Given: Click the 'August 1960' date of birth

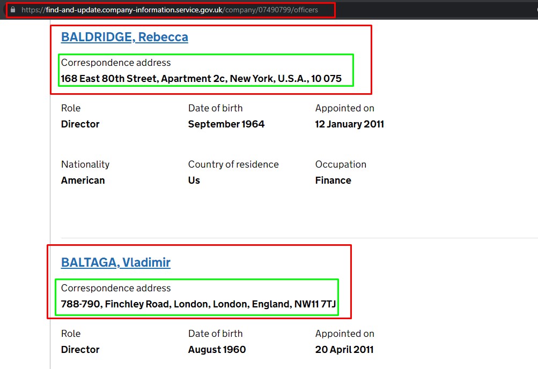Looking at the screenshot, I should tap(217, 350).
